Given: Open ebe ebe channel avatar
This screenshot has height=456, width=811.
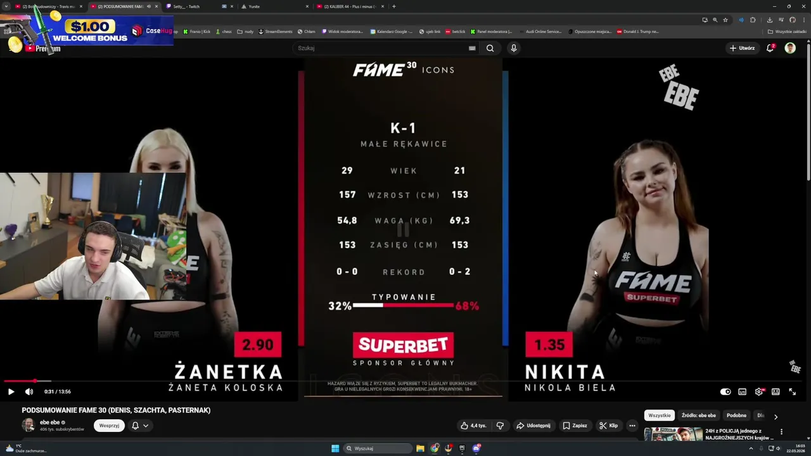Looking at the screenshot, I should [x=29, y=425].
